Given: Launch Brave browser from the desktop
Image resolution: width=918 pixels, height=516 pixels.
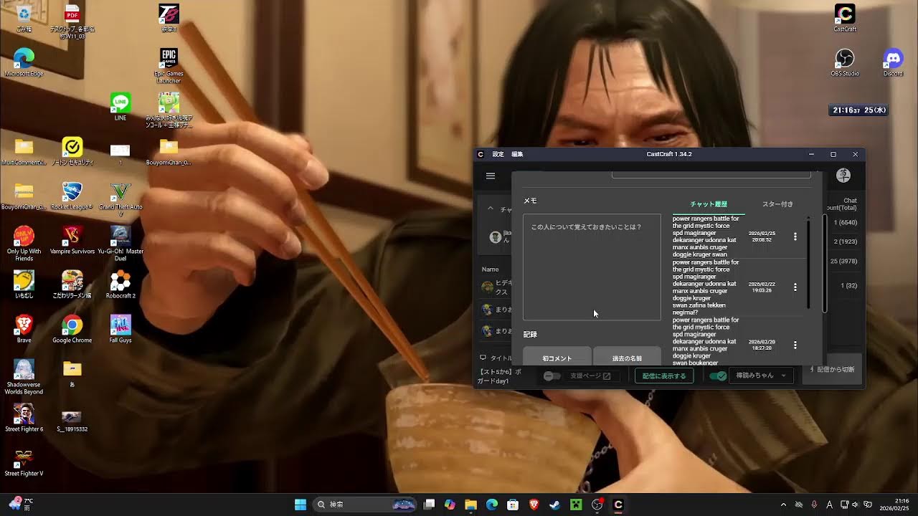Looking at the screenshot, I should (x=24, y=329).
